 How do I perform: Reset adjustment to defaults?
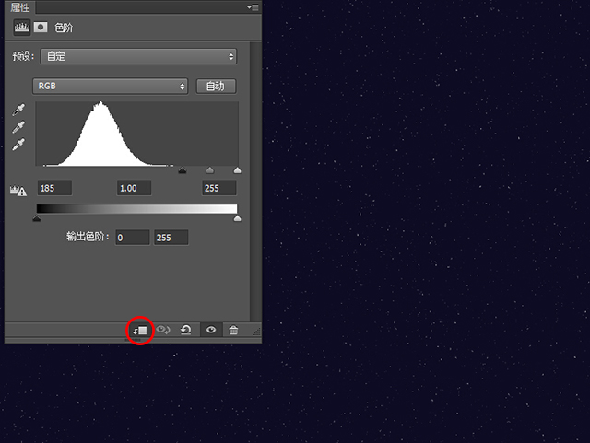[186, 330]
